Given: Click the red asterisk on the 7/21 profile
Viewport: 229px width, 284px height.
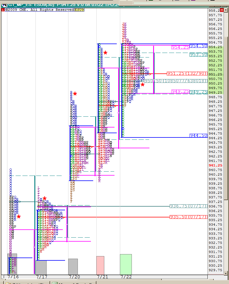Looking at the screenshot, I should (105, 53).
